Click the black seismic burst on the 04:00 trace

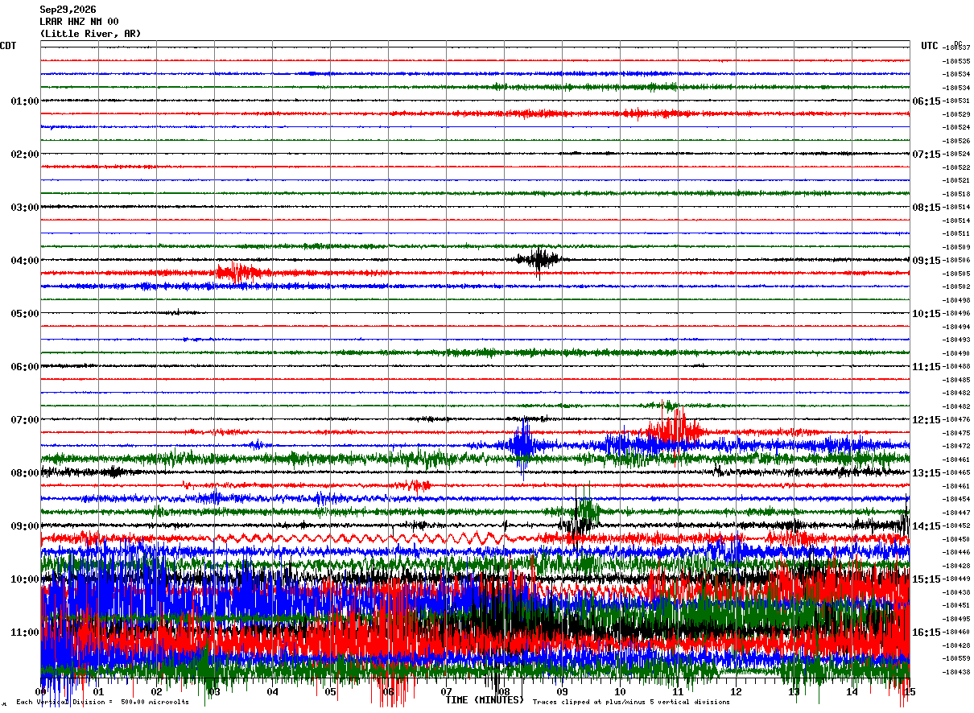(x=539, y=259)
